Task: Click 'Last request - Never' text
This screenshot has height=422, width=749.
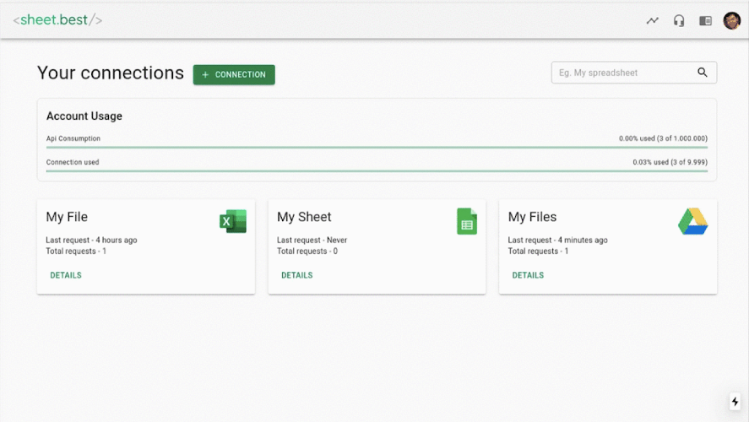Action: tap(312, 241)
